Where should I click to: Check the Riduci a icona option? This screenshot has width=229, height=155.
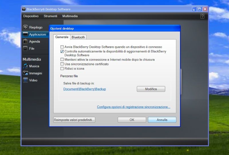[x=62, y=68]
